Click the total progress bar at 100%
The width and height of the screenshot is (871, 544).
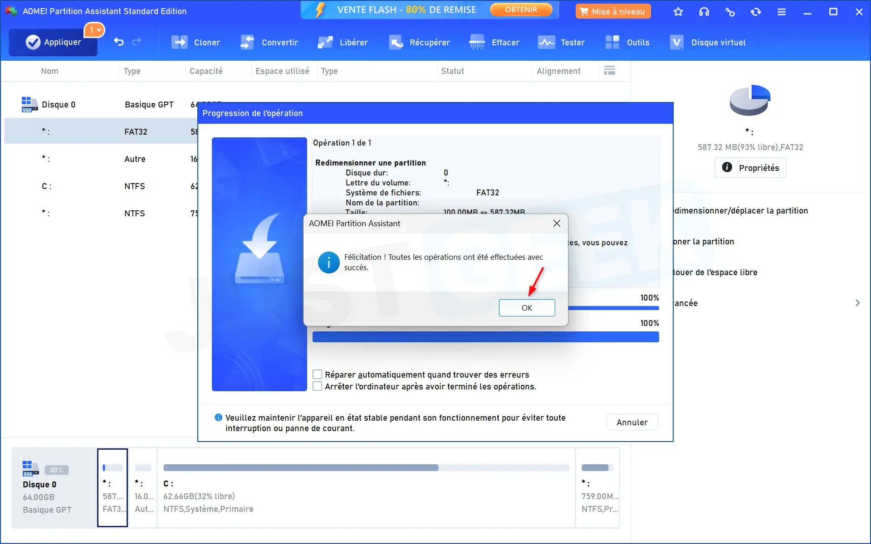click(485, 337)
